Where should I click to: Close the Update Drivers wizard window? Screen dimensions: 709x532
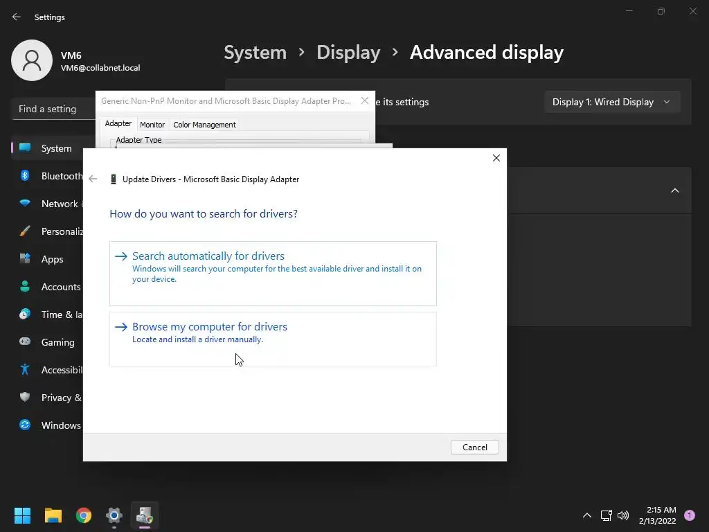(496, 158)
